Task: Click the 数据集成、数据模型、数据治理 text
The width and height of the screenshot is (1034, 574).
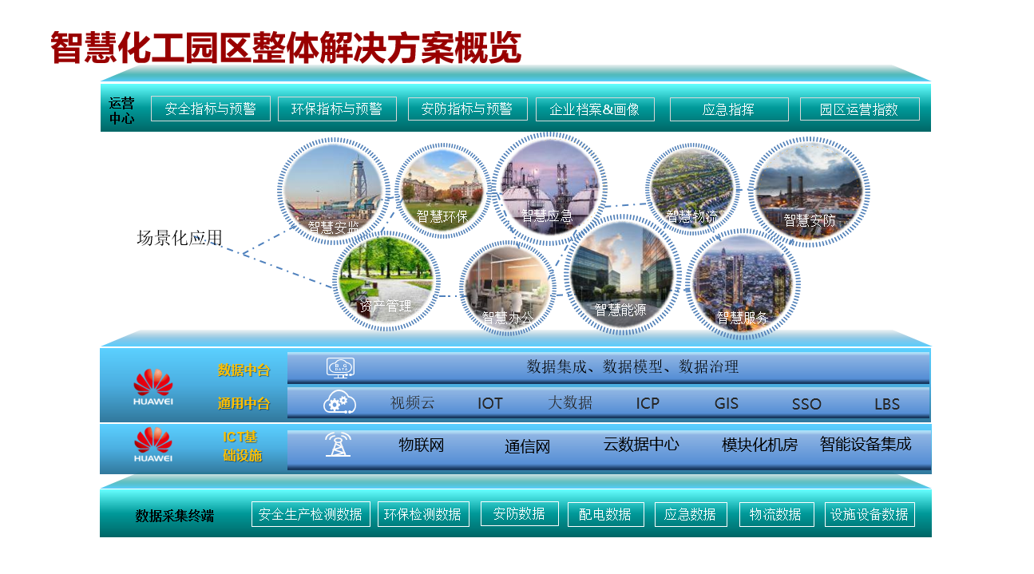Action: click(633, 366)
